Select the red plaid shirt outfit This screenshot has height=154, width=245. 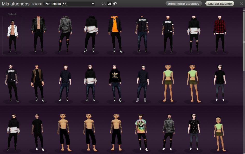220,34
